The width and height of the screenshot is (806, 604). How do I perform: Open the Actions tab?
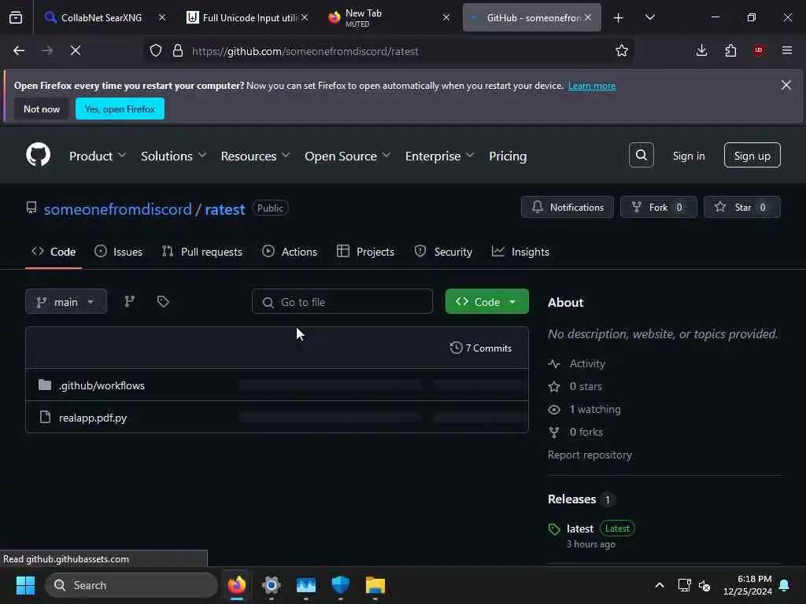tap(290, 252)
